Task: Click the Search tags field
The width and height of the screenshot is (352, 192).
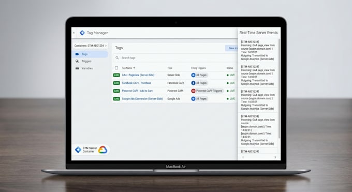Action: pos(175,58)
